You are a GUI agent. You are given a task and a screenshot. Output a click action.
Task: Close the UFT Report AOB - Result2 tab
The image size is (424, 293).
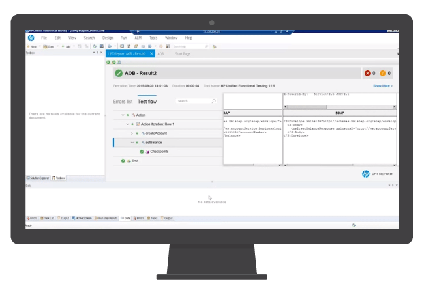click(x=152, y=54)
